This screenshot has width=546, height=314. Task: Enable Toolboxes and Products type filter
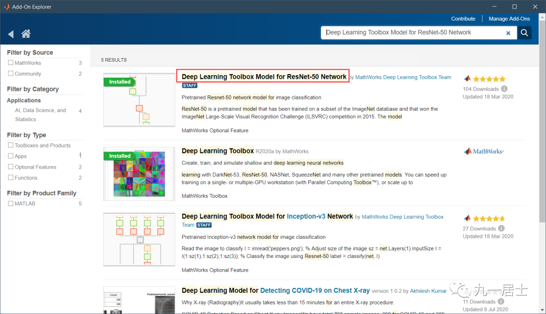click(x=11, y=145)
